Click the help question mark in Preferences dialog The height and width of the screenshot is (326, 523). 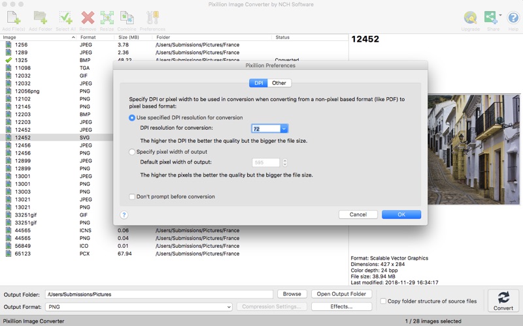pyautogui.click(x=124, y=215)
